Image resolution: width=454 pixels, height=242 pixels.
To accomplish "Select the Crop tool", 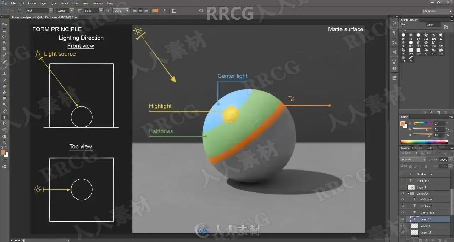I will point(5,49).
